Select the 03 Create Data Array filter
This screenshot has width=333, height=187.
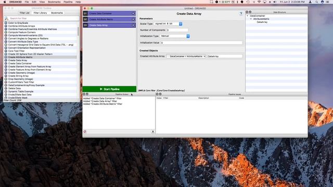pos(109,25)
